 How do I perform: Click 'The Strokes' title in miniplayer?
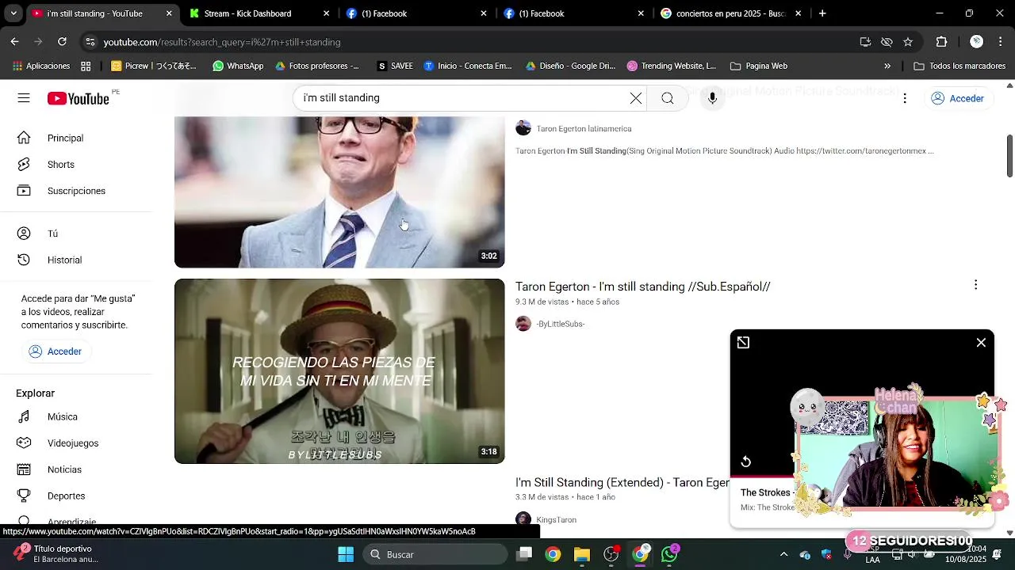768,492
